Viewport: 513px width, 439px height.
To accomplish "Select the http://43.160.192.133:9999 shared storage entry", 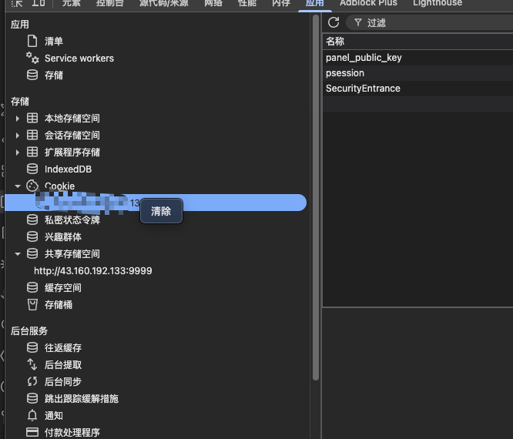I will pos(92,271).
